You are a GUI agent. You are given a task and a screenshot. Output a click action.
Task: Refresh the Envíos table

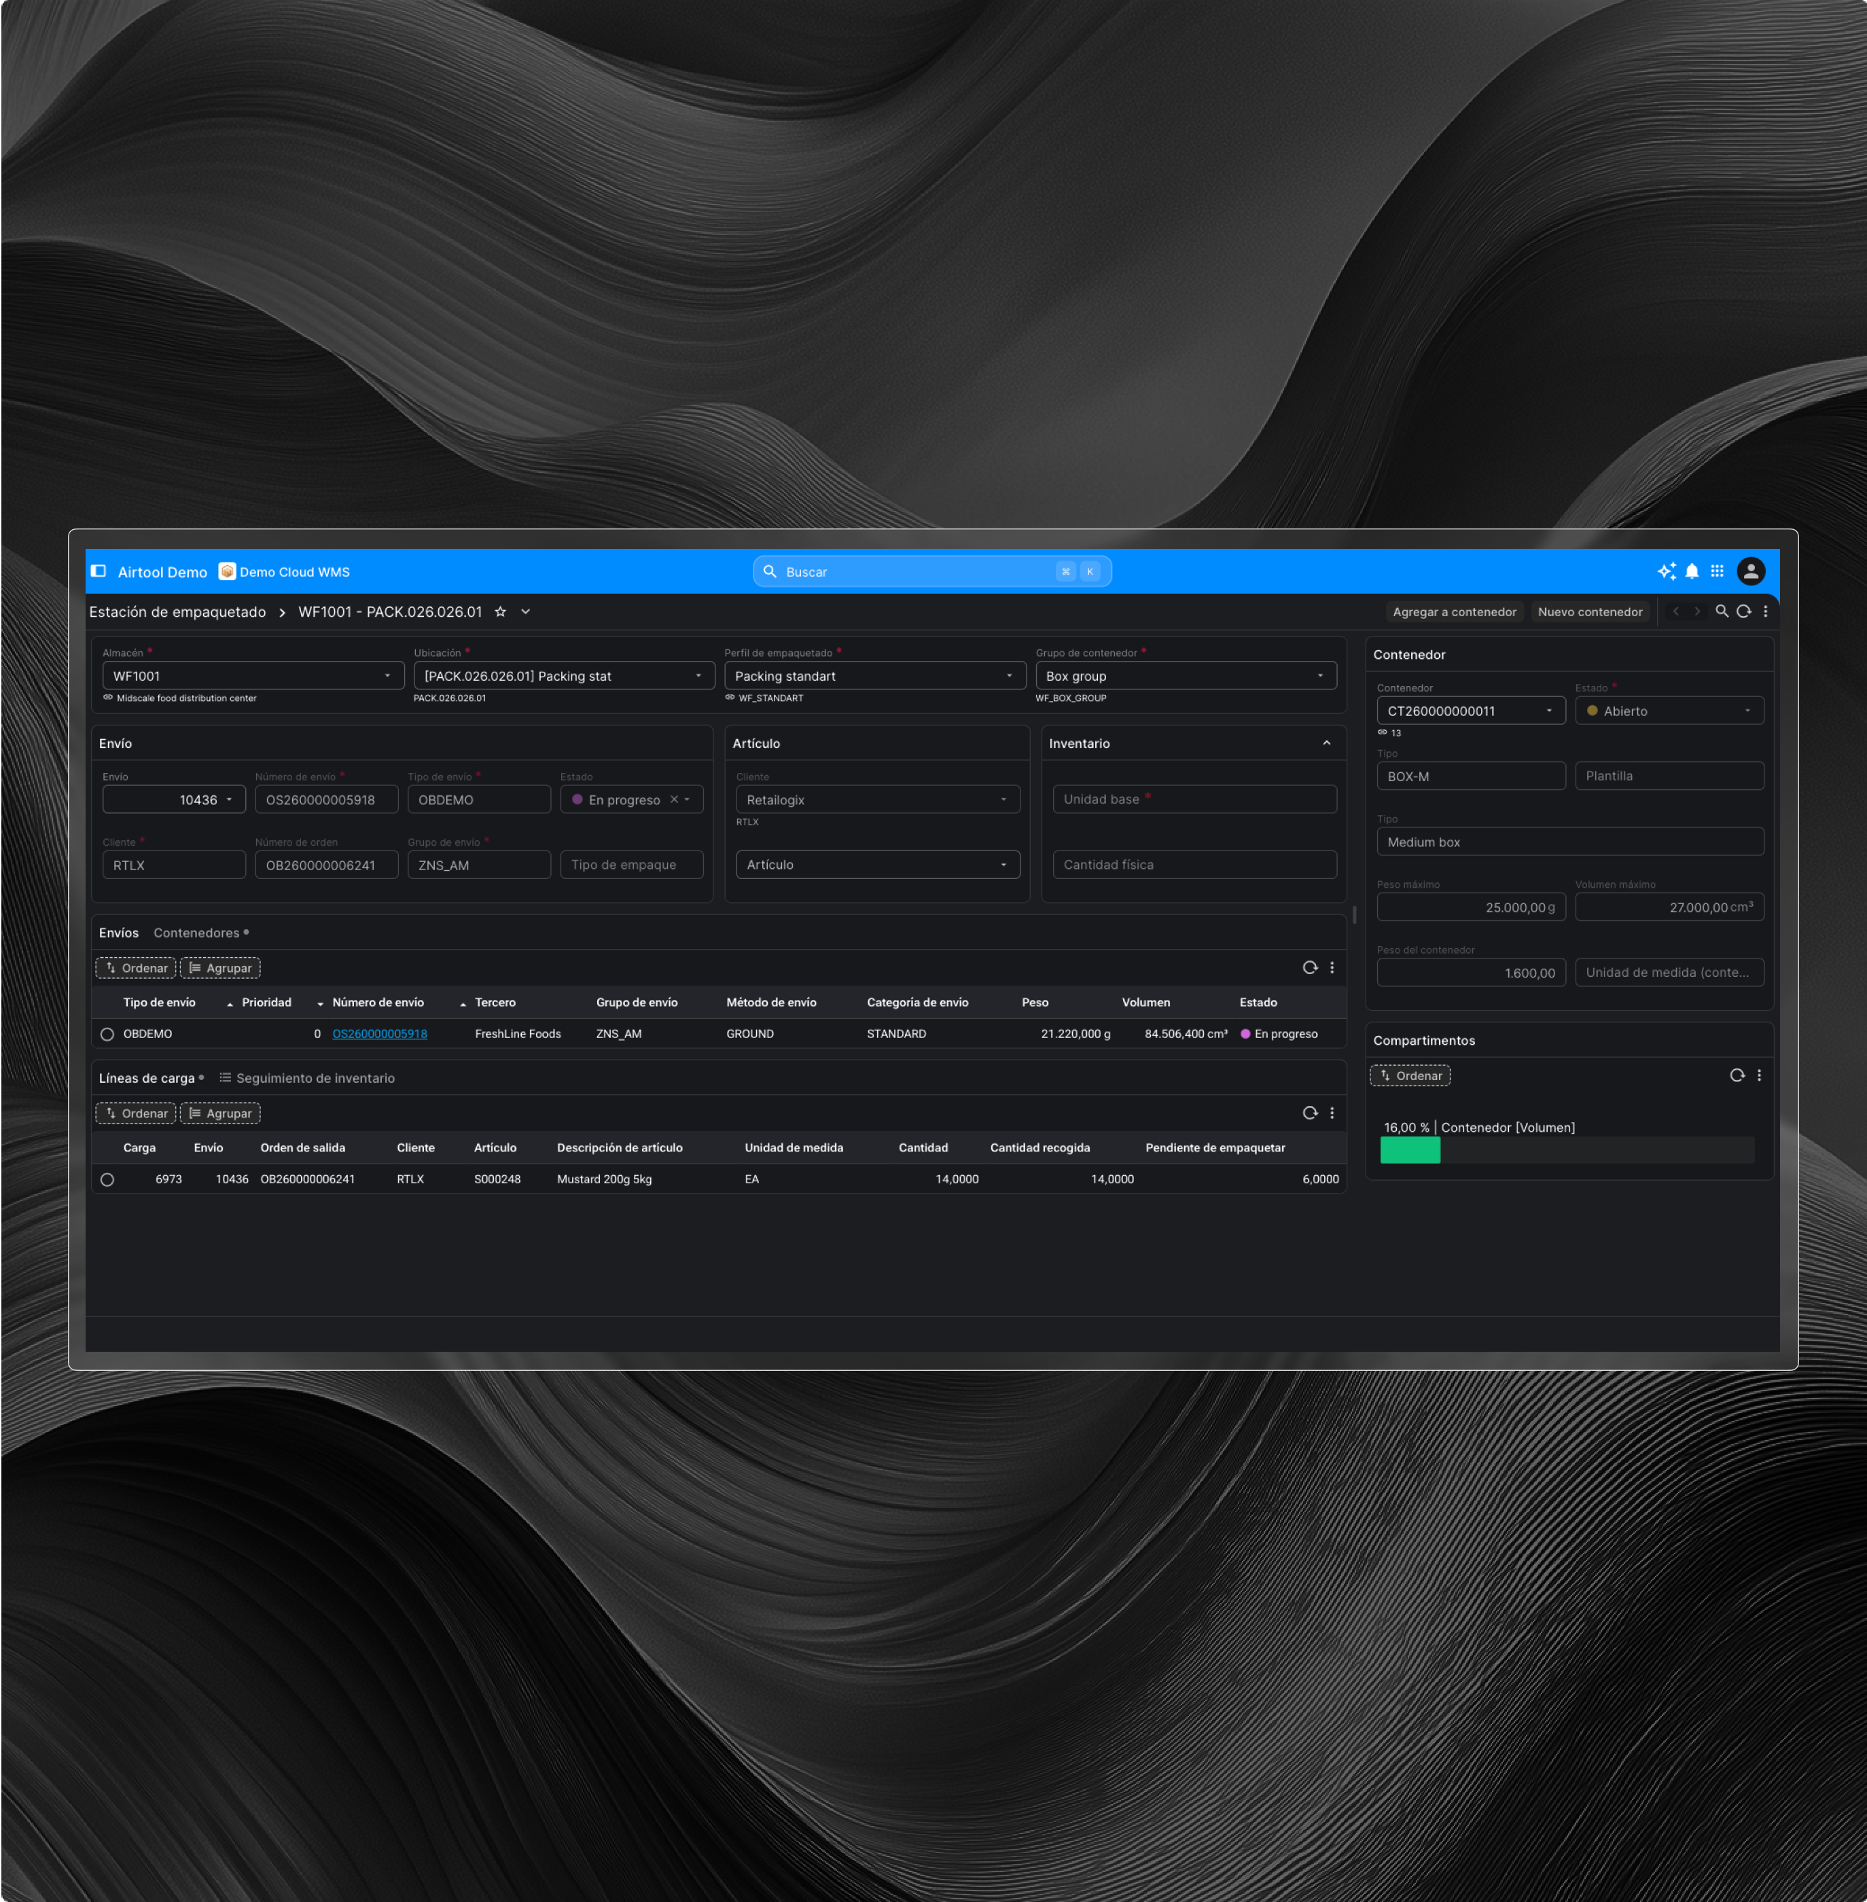click(1309, 968)
